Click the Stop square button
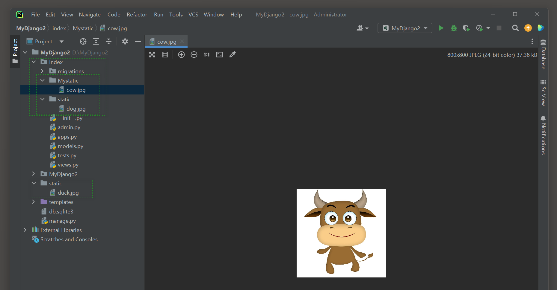Image resolution: width=557 pixels, height=290 pixels. [x=499, y=28]
